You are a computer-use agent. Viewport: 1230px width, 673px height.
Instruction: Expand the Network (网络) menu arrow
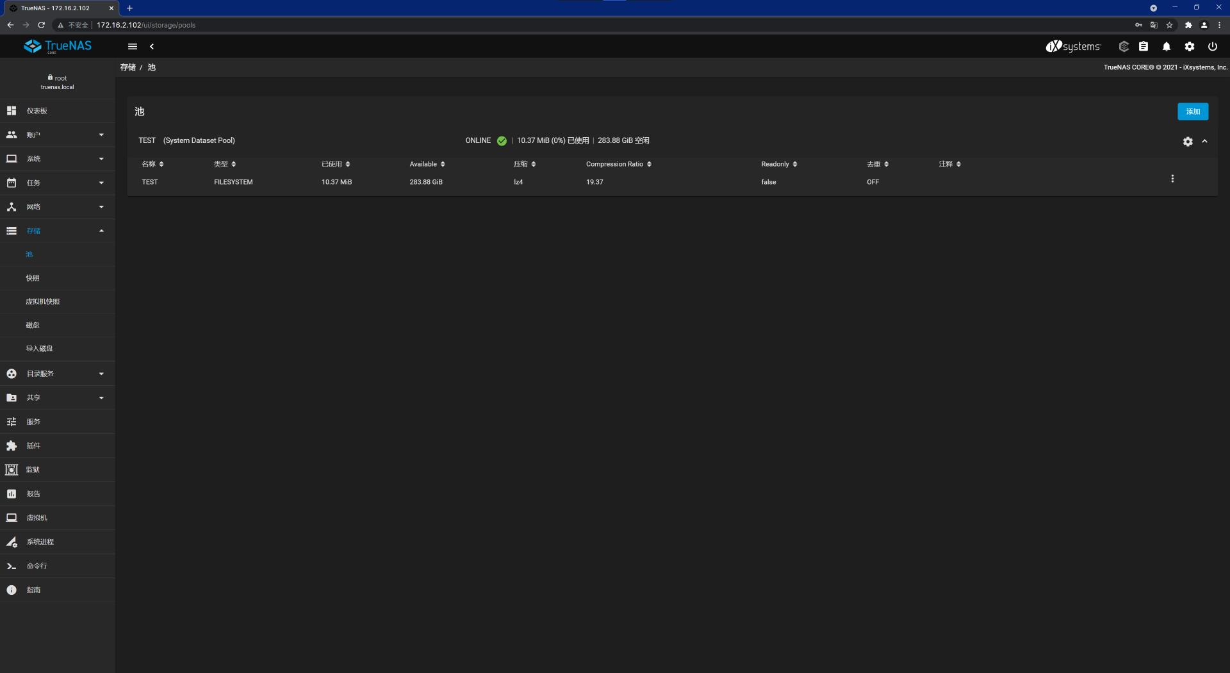[101, 207]
